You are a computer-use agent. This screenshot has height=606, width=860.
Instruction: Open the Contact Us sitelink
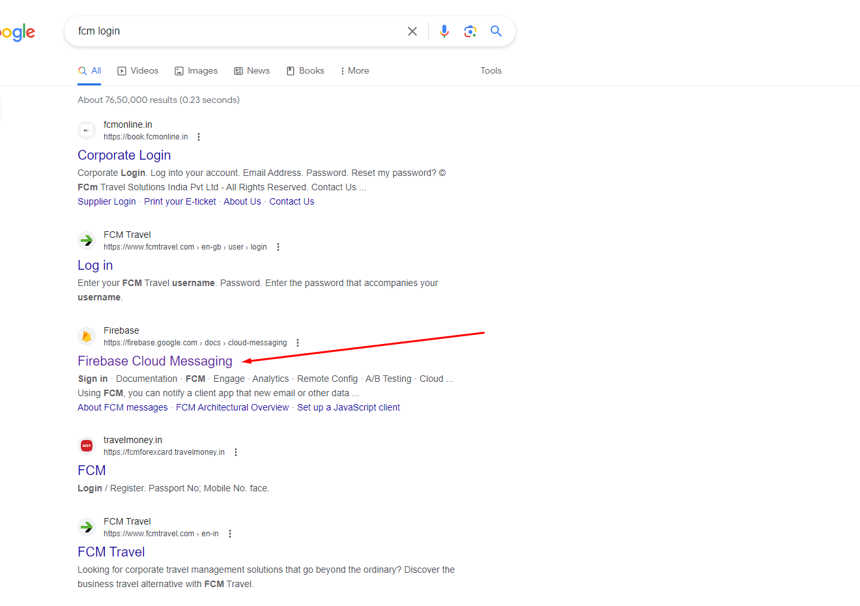291,201
